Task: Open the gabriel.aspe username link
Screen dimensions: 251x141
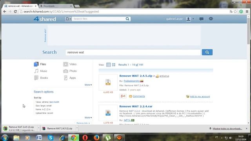Action: pos(174,19)
